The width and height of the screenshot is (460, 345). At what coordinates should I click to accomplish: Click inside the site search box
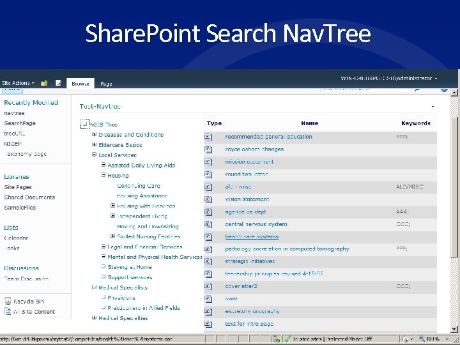(x=366, y=89)
